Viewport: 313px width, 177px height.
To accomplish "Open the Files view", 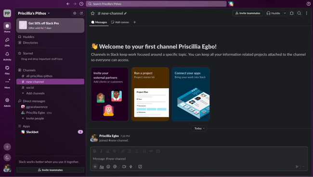I will point(7,70).
